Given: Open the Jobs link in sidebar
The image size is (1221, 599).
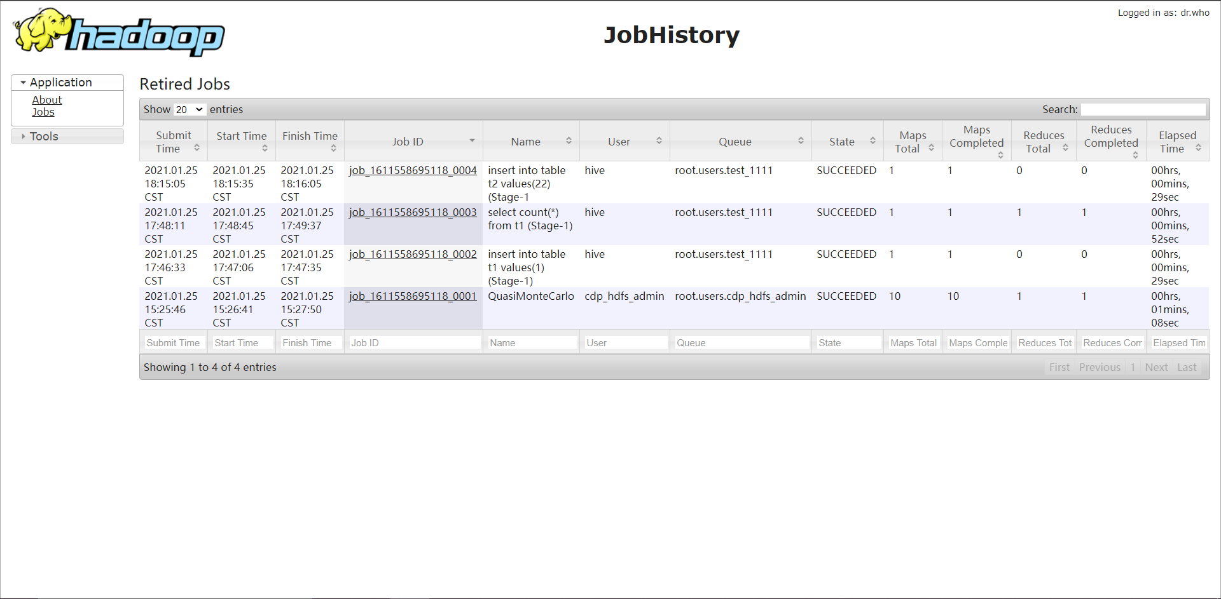Looking at the screenshot, I should click(43, 112).
